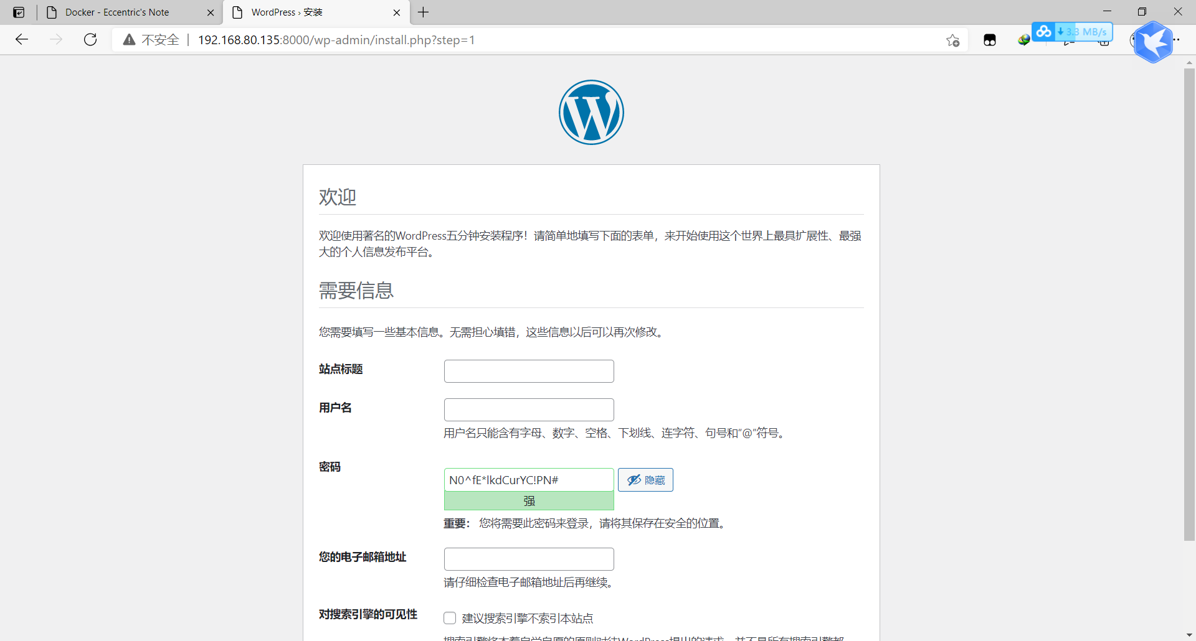Click the WordPress logo
Viewport: 1196px width, 641px height.
point(591,113)
